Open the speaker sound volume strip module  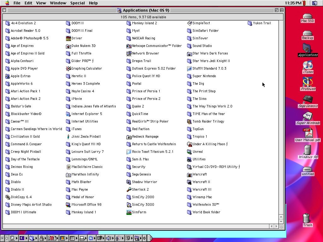tap(110, 238)
